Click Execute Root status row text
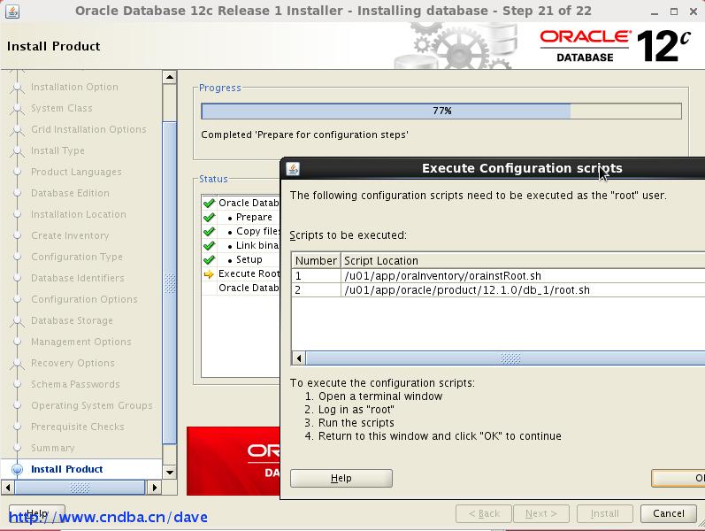Viewport: 705px width, 531px height. (249, 273)
